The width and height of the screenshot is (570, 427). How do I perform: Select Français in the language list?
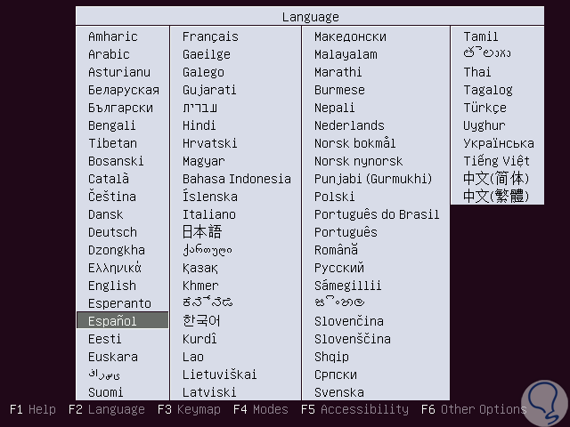pyautogui.click(x=210, y=36)
